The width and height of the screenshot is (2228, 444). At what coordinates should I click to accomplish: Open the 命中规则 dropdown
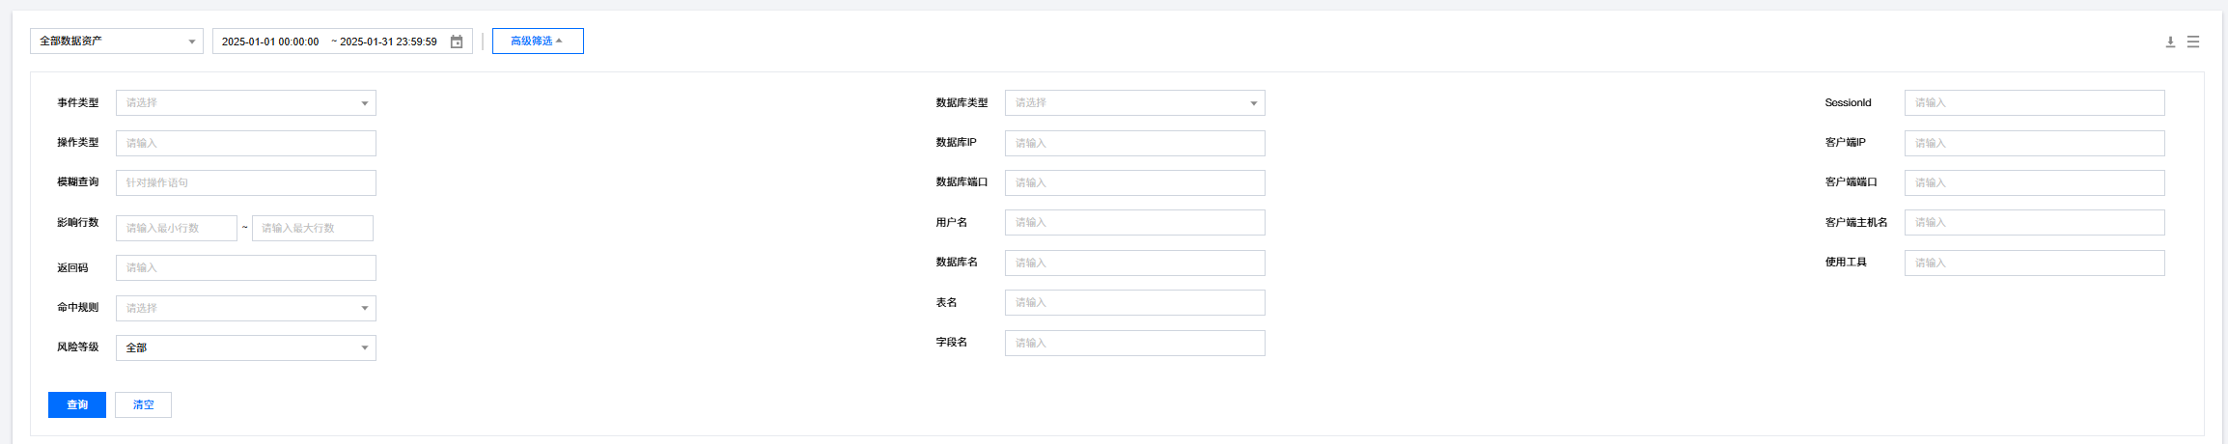245,308
